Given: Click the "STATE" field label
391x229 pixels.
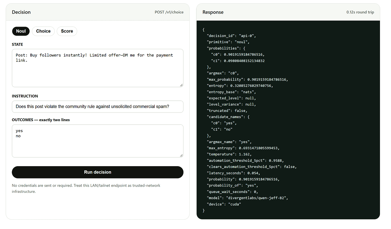Looking at the screenshot, I should 17,44.
